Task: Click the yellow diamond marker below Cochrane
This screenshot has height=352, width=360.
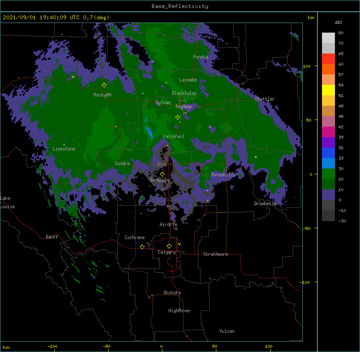Action: (x=142, y=247)
